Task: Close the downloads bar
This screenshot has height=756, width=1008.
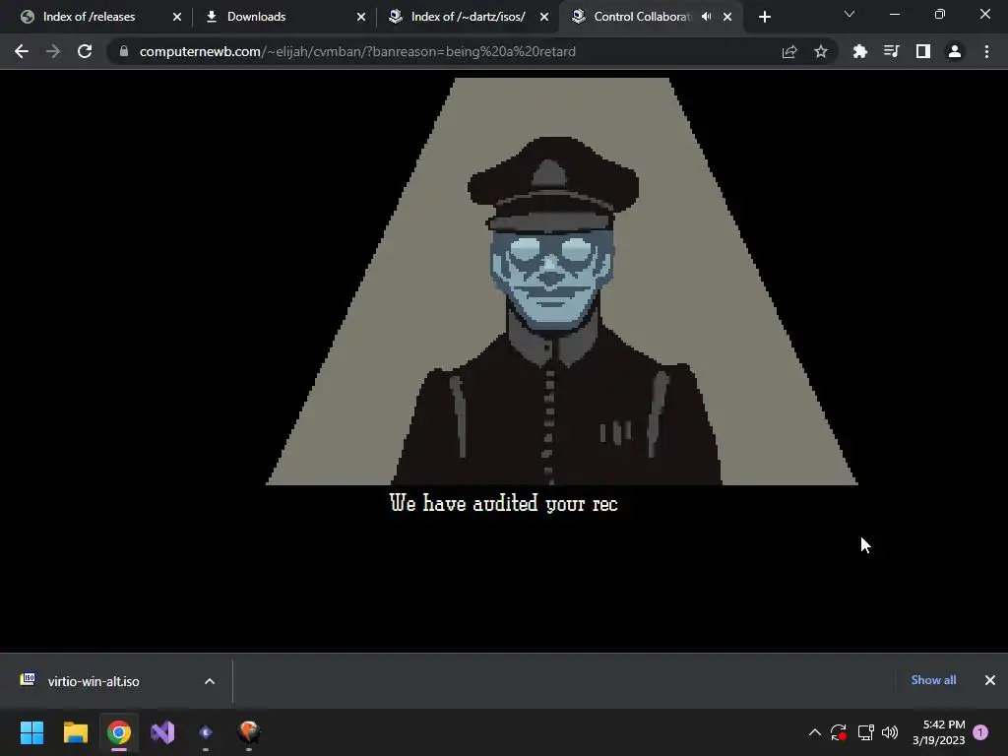Action: 990,680
